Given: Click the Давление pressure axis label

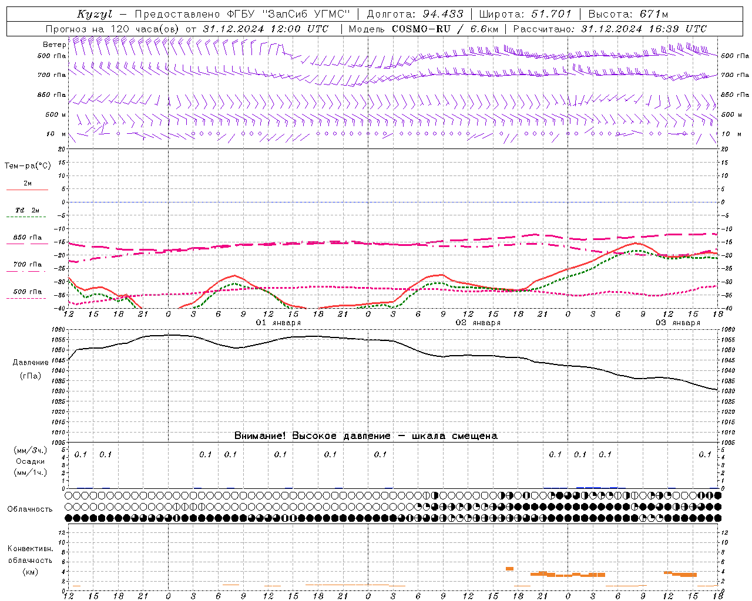Looking at the screenshot, I should click(x=31, y=363).
